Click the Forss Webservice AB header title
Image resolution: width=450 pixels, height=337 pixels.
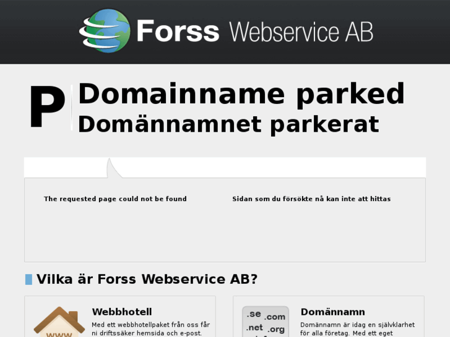pyautogui.click(x=254, y=32)
